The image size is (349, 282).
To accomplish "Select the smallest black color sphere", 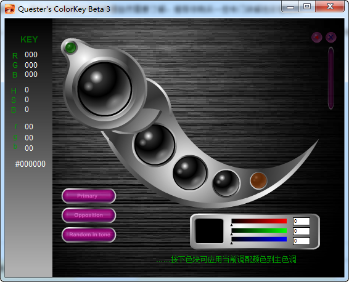I will (x=226, y=183).
